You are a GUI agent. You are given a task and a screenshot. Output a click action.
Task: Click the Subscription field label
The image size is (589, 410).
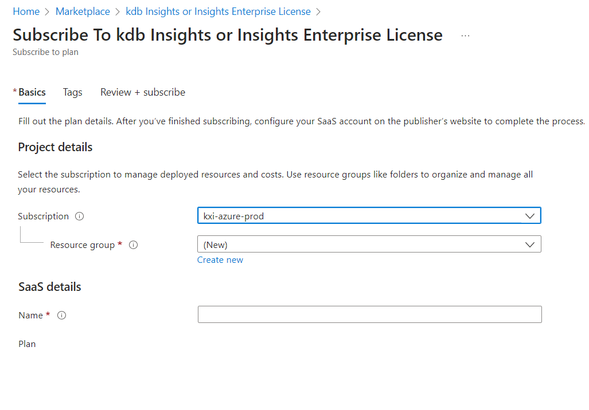(x=43, y=216)
